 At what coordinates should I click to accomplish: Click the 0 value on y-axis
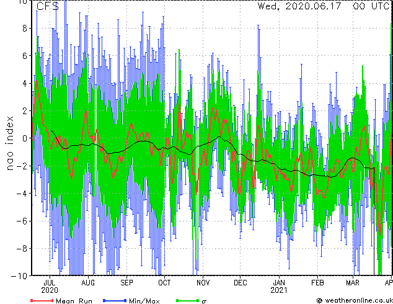[25, 138]
